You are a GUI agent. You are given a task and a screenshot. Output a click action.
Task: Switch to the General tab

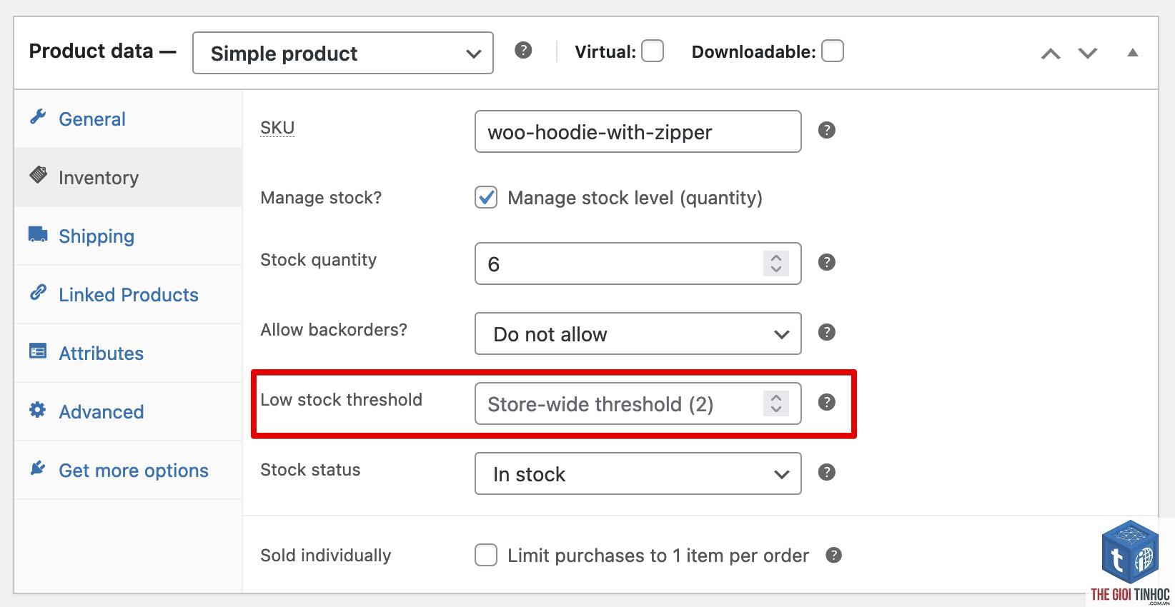(x=128, y=119)
